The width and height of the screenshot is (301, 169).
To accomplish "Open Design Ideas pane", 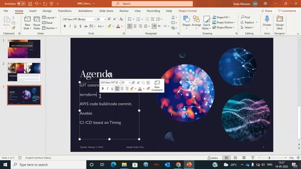I will coord(280,23).
